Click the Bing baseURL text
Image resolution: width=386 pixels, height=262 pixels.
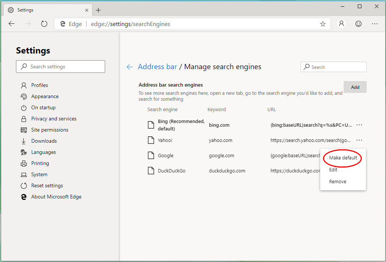[x=311, y=125]
